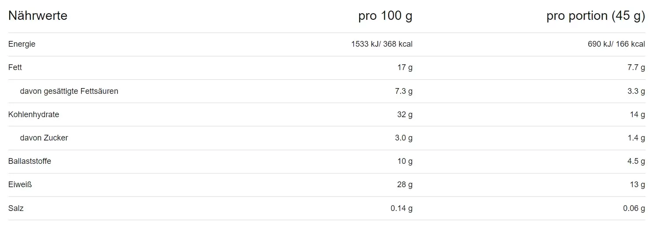The height and width of the screenshot is (229, 659).
Task: Click the 7.3 g saturated fat value
Action: pos(403,91)
